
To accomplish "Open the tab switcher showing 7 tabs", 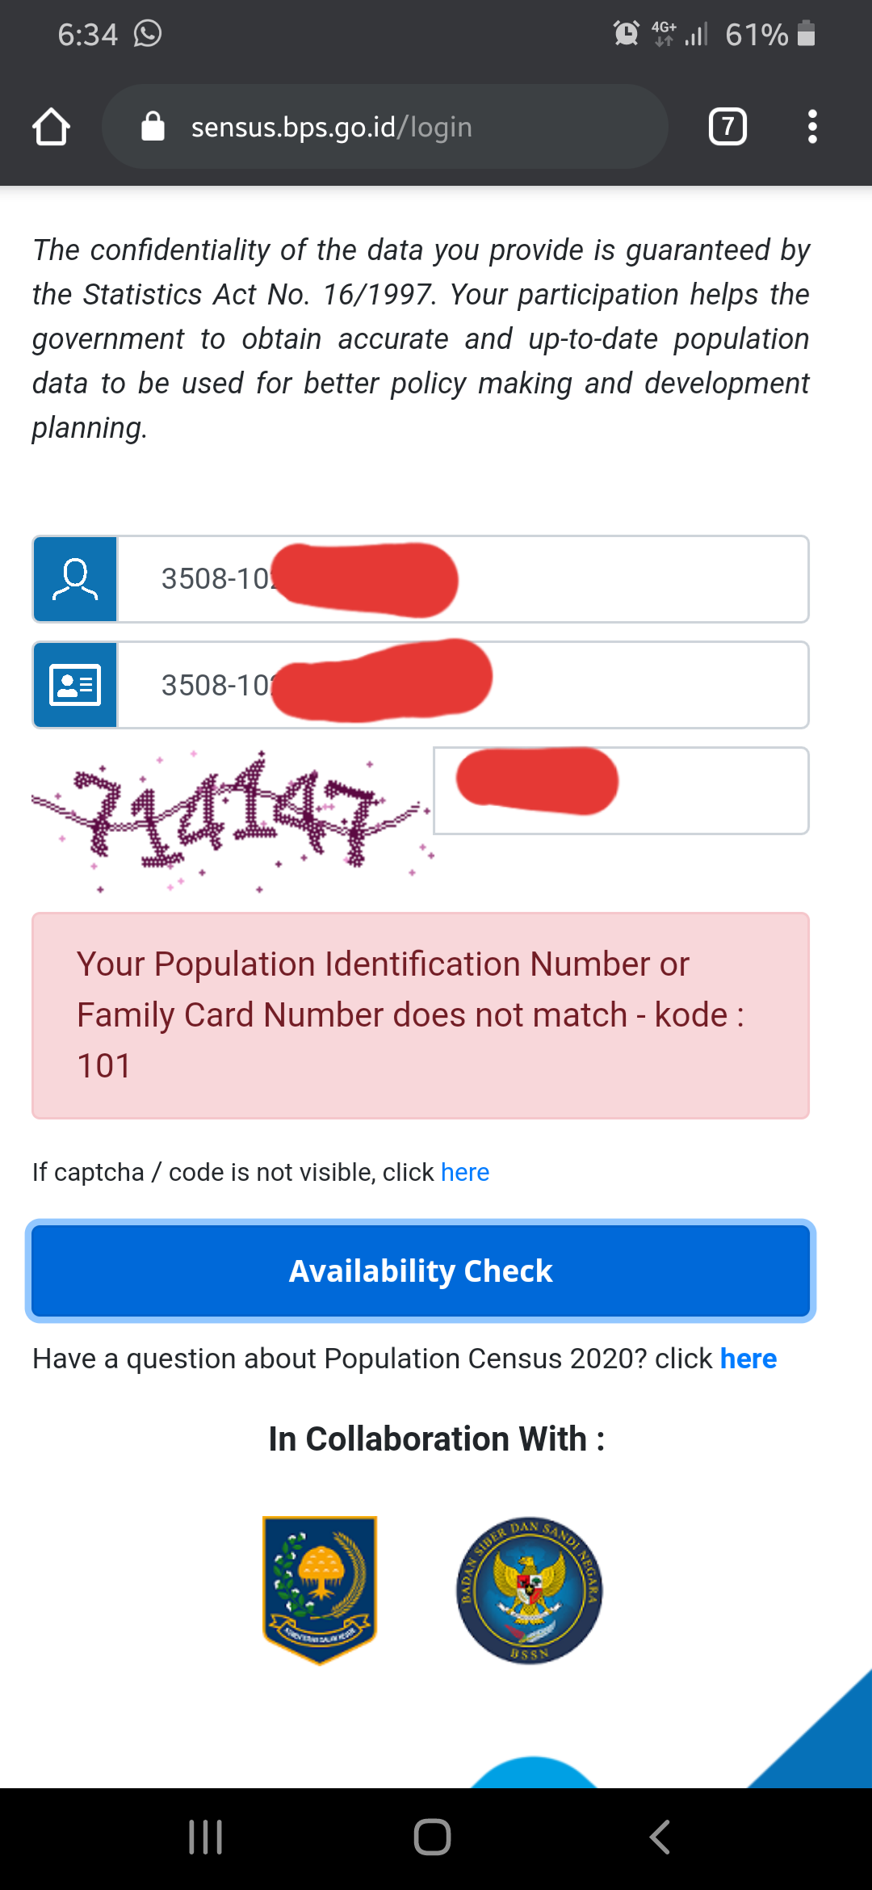I will click(x=727, y=127).
